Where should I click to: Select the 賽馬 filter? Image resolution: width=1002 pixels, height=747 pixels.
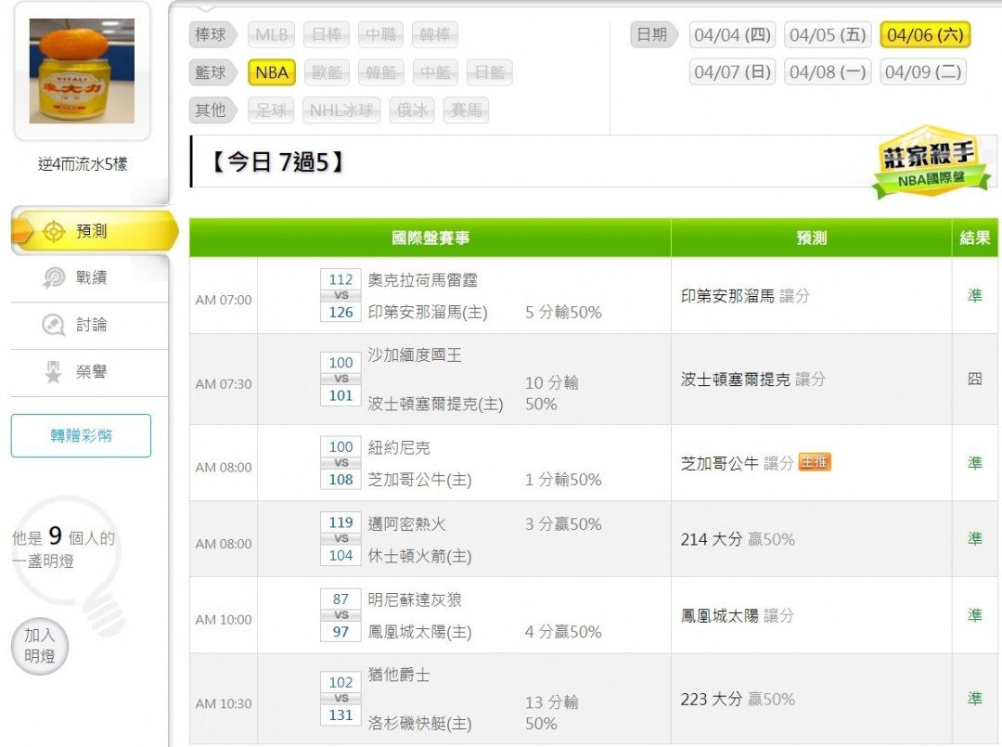pos(467,110)
